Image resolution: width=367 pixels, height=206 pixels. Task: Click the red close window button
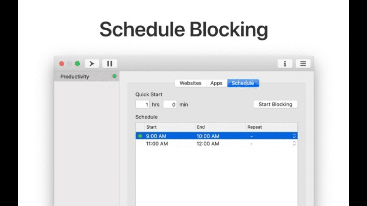[x=62, y=64]
